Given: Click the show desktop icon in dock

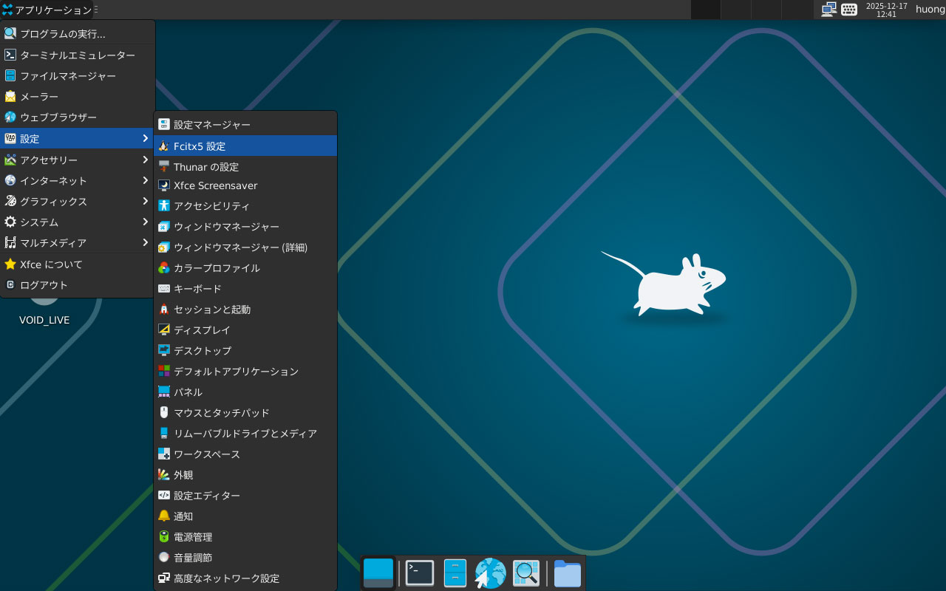Looking at the screenshot, I should pos(378,573).
